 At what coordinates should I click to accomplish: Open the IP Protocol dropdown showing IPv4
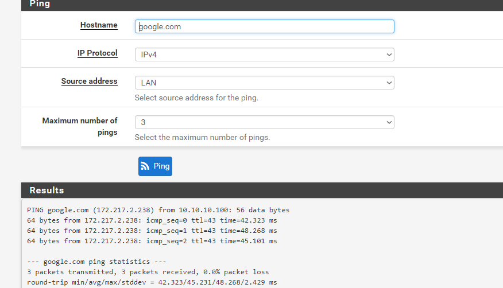click(x=264, y=55)
